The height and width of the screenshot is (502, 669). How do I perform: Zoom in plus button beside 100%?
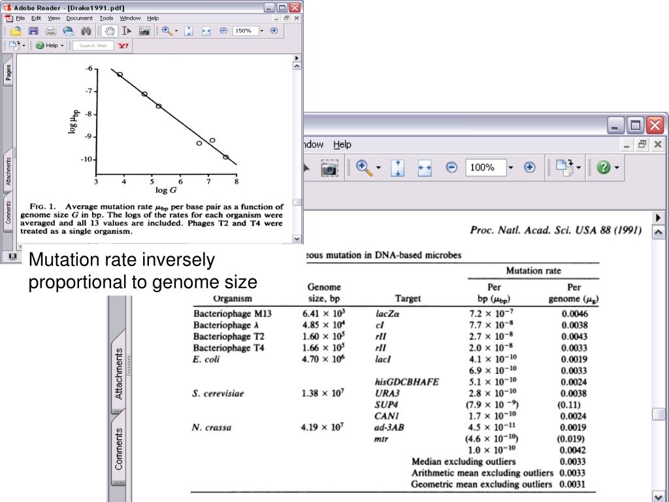(529, 167)
